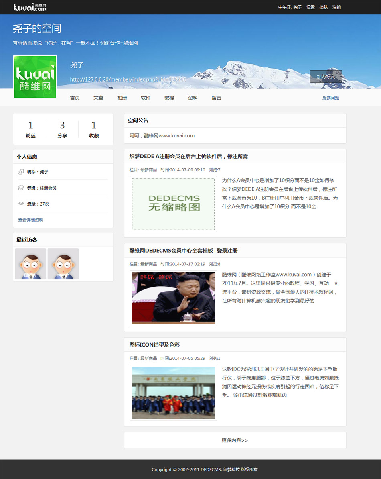This screenshot has height=479, width=381.
Task: Click the nickname icon in personal info
Action: [21, 172]
